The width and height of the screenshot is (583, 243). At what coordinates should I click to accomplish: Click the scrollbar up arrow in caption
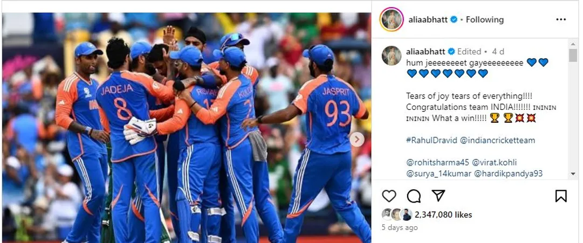pyautogui.click(x=573, y=45)
